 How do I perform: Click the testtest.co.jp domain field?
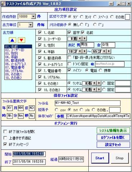pos(109,64)
